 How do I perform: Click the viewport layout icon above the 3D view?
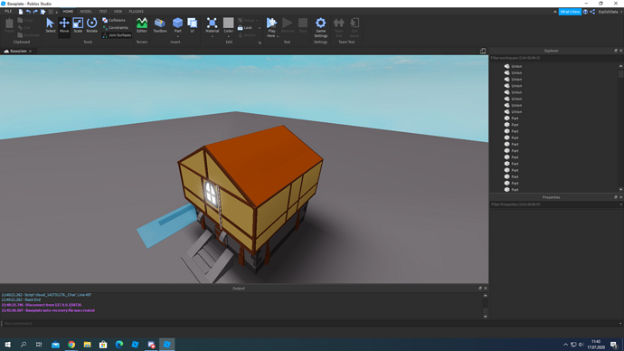click(483, 51)
